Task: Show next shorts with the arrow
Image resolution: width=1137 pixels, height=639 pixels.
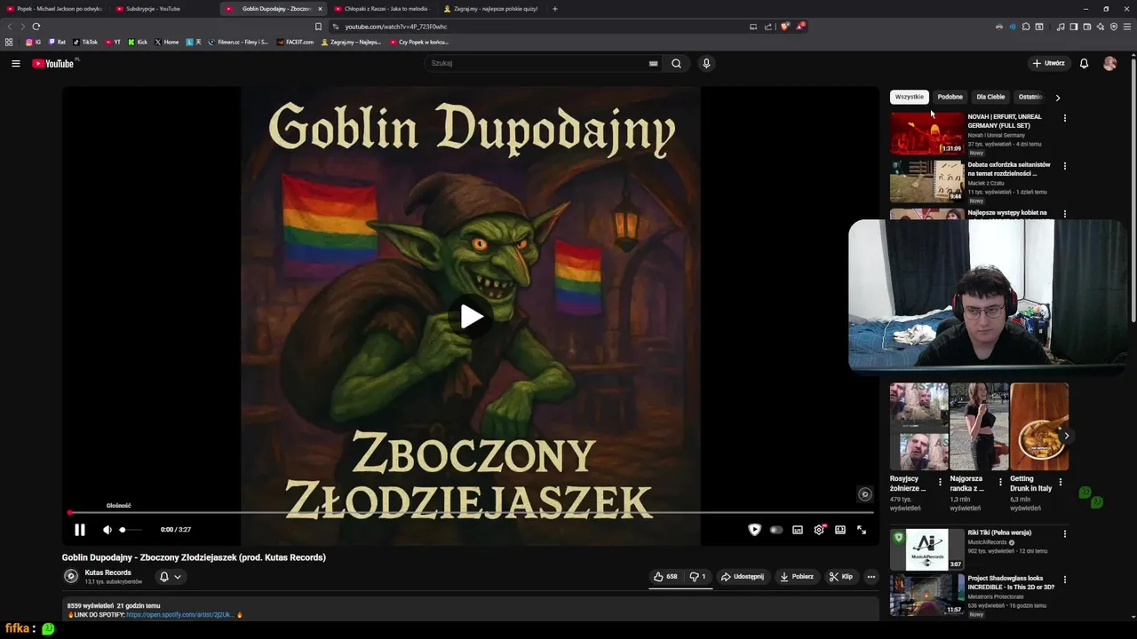Action: (1066, 436)
